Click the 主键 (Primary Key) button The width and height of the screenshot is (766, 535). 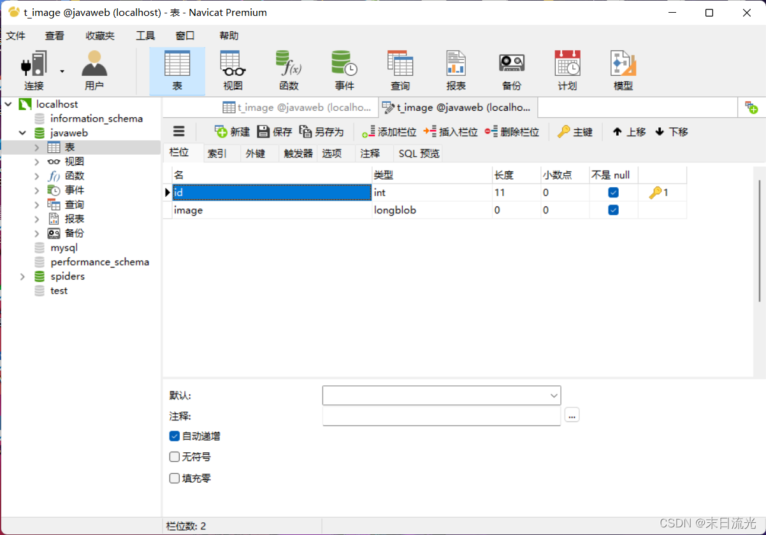coord(575,132)
